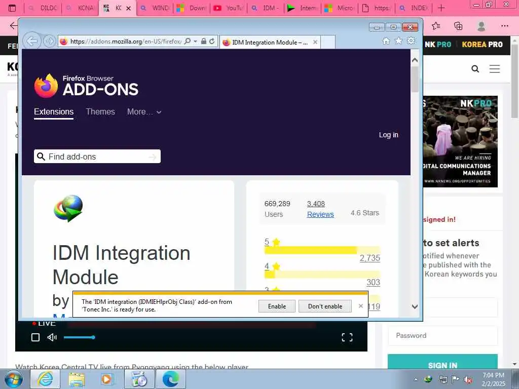Mute the video with the speaker icon
Viewport: 519px width, 389px height.
click(x=52, y=337)
